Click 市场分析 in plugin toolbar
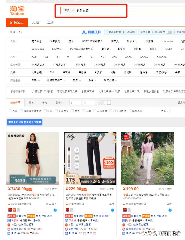Screen dimensions: 185x240 tap(131, 32)
